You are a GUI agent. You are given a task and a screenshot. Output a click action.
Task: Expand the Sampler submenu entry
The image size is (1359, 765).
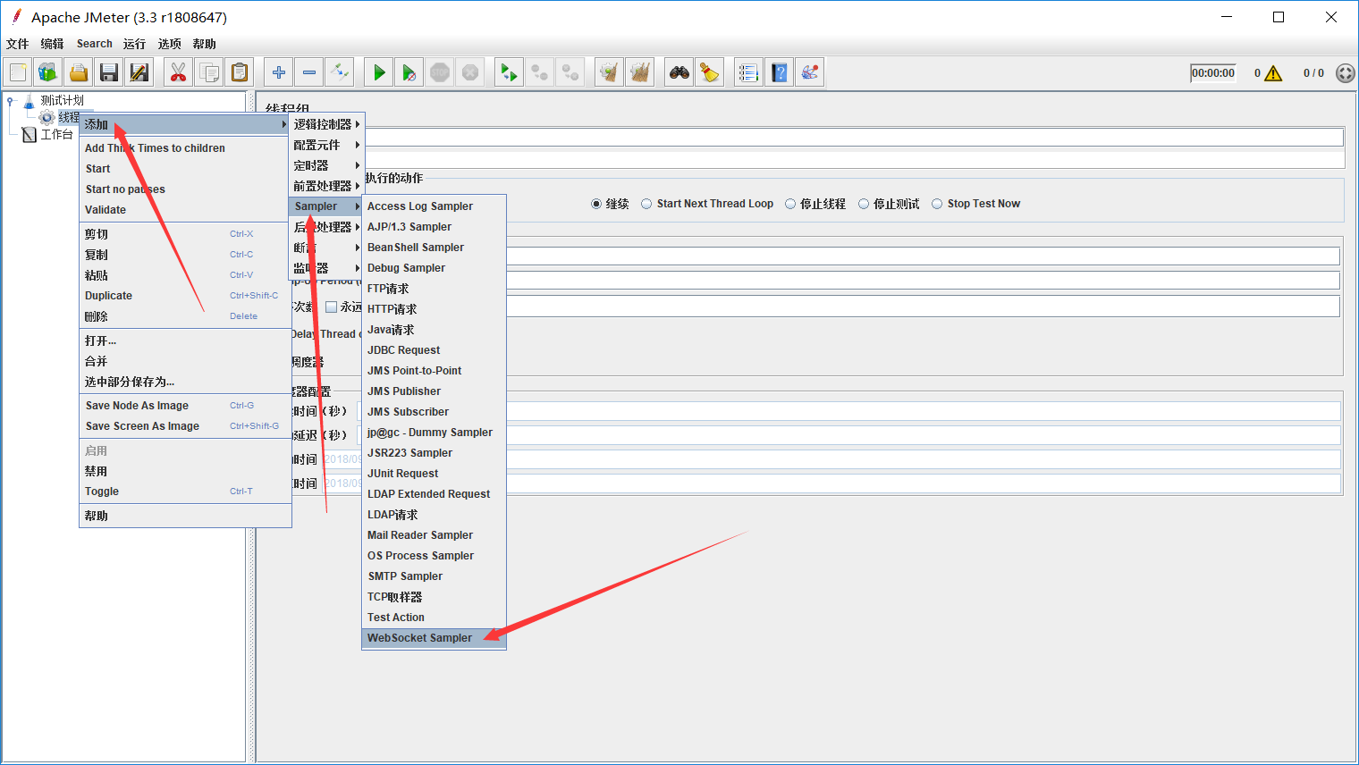click(326, 206)
